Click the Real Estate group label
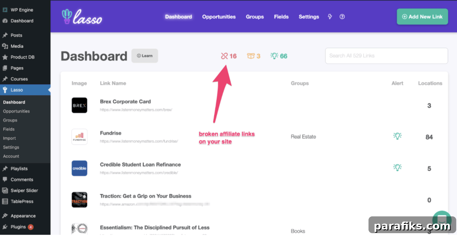 click(303, 137)
